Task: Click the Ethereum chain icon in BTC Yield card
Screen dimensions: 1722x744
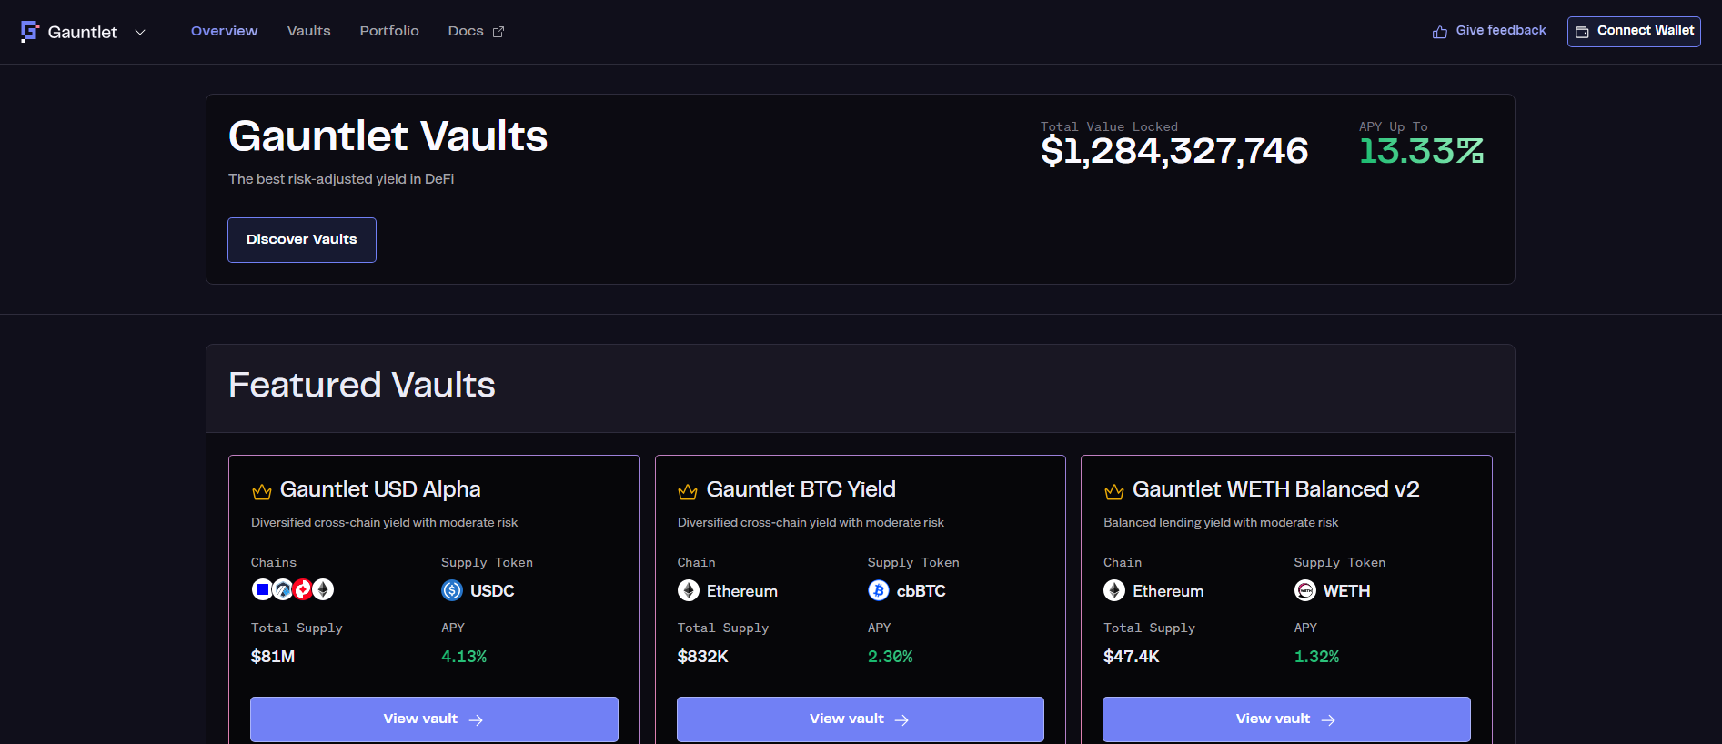Action: (689, 590)
